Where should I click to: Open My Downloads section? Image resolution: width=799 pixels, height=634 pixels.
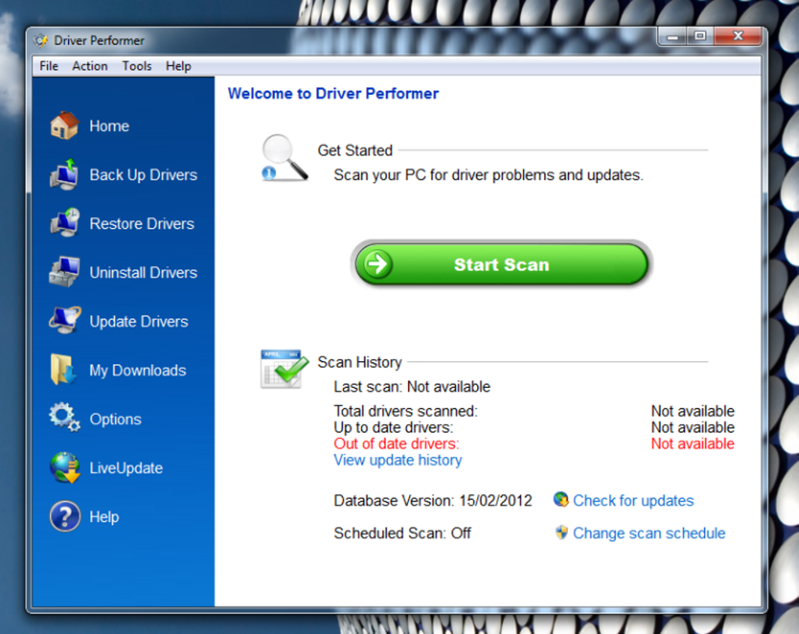click(138, 371)
